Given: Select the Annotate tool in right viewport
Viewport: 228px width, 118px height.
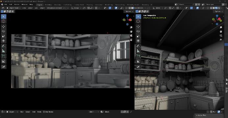Looking at the screenshot, I should pos(138,46).
